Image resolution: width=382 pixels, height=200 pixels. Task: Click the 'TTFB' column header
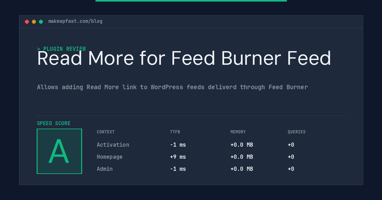[x=175, y=132]
